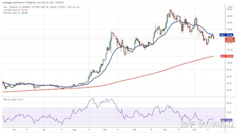Click the 18 date label after Oct
This screenshot has height=134, width=240.
pyautogui.click(x=151, y=130)
